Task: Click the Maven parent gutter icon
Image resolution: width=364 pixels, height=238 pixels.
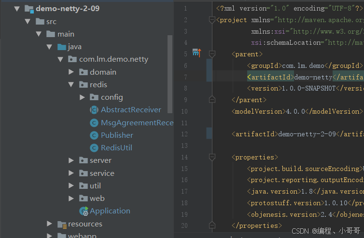Action: tap(196, 53)
